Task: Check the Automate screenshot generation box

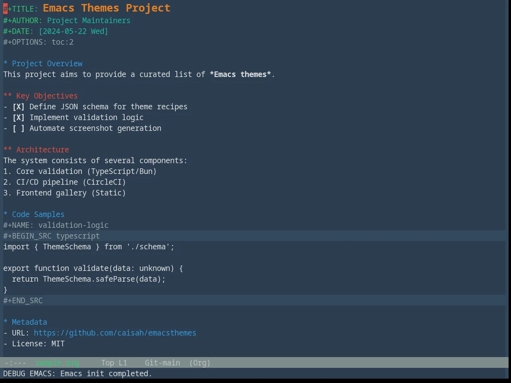Action: coord(18,128)
